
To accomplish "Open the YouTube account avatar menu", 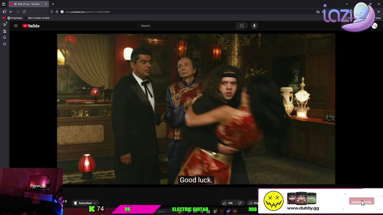I will 374,26.
